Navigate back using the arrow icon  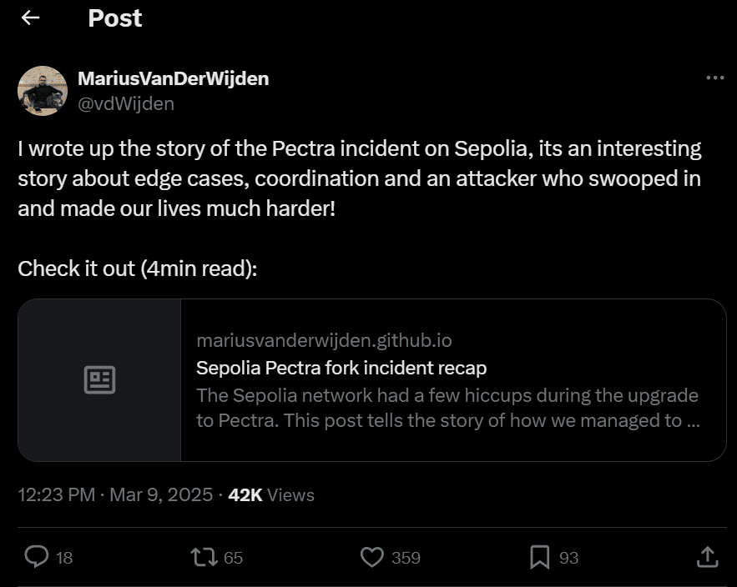pyautogui.click(x=29, y=18)
